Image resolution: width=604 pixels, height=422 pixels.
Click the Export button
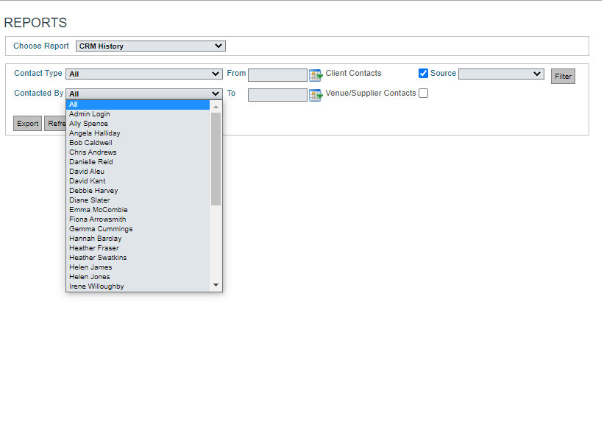coord(27,124)
